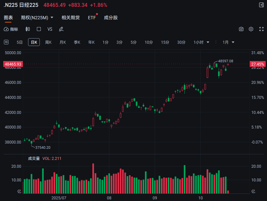Open VS comparison tool
The height and width of the screenshot is (201, 267).
click(50, 29)
